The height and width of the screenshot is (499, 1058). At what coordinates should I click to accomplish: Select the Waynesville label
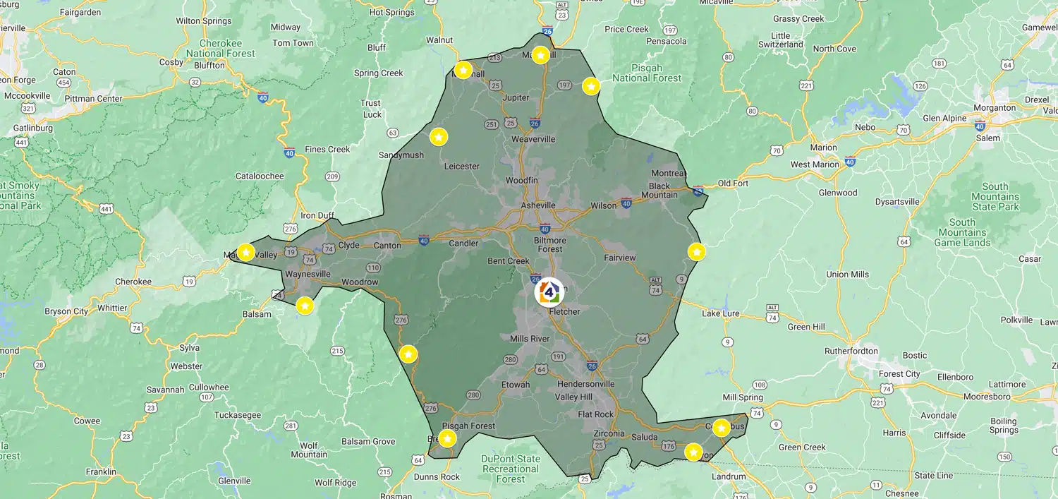click(308, 274)
